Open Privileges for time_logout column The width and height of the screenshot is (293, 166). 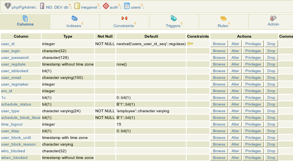(x=253, y=124)
